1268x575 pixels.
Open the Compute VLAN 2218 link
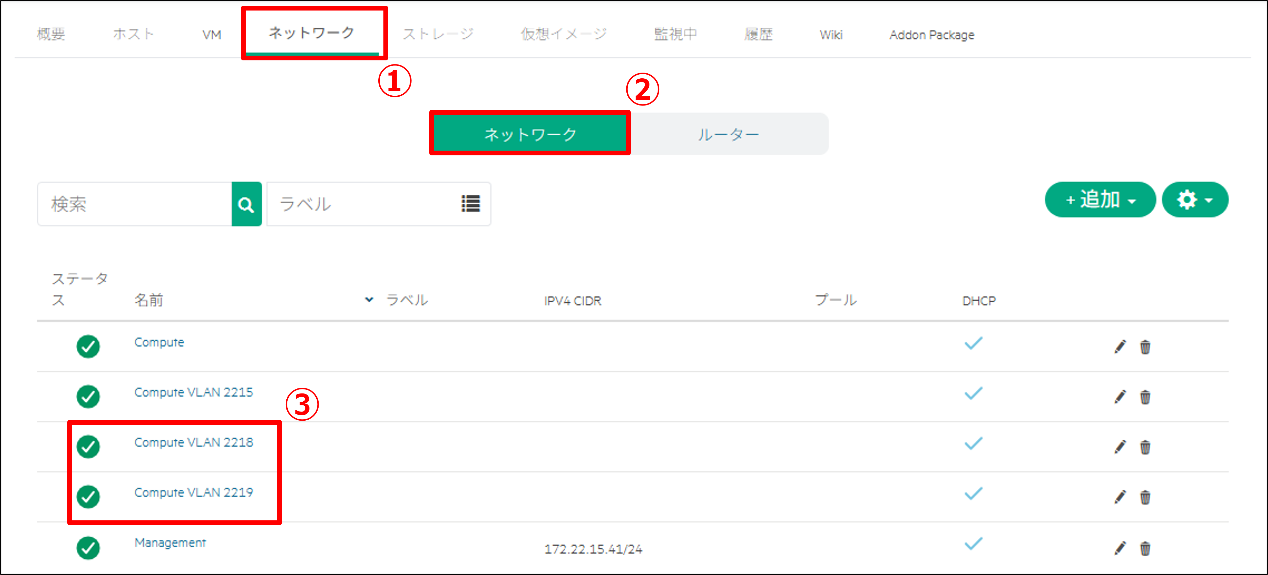(193, 442)
